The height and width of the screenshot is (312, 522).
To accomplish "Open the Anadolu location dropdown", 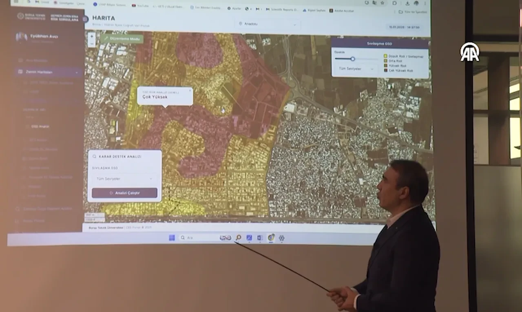I will (x=268, y=24).
